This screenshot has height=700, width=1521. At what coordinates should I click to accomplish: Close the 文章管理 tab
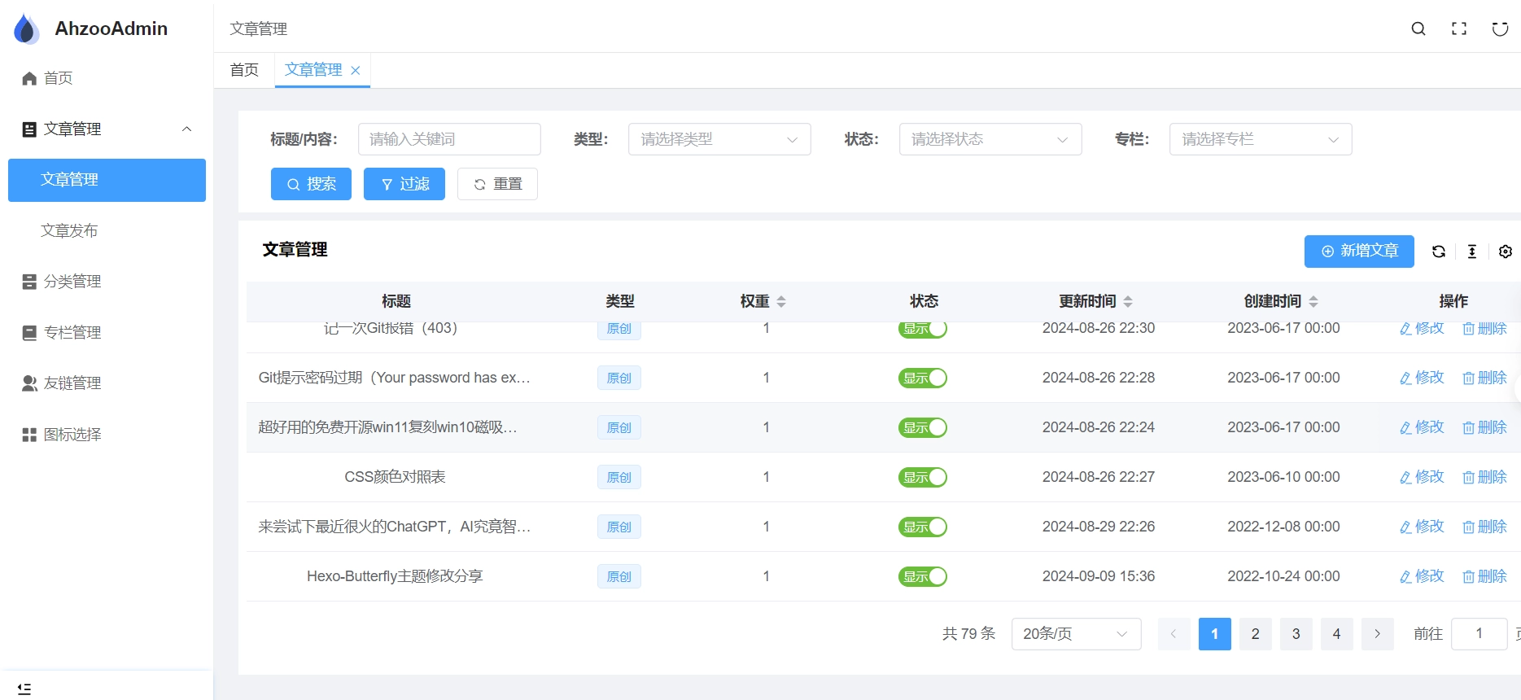356,71
